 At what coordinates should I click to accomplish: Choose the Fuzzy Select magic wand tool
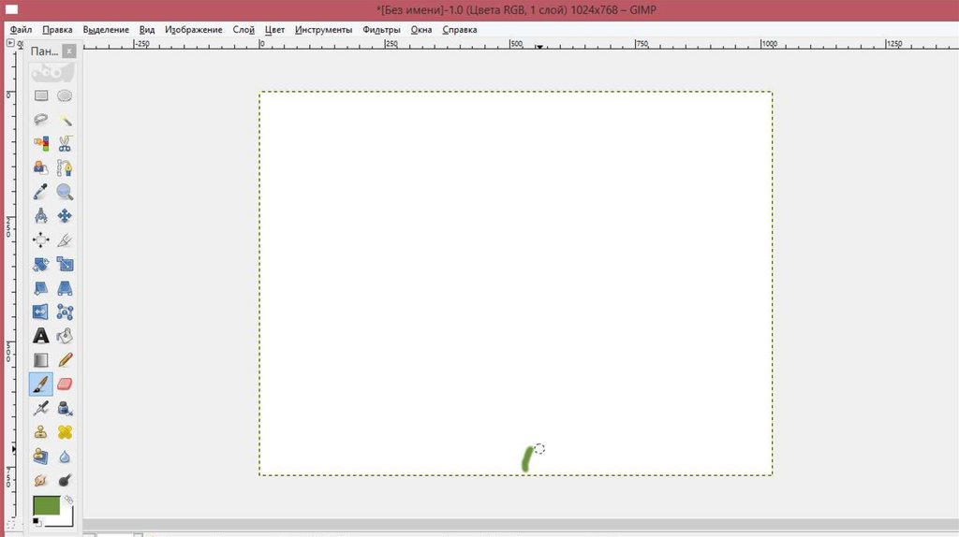[65, 120]
